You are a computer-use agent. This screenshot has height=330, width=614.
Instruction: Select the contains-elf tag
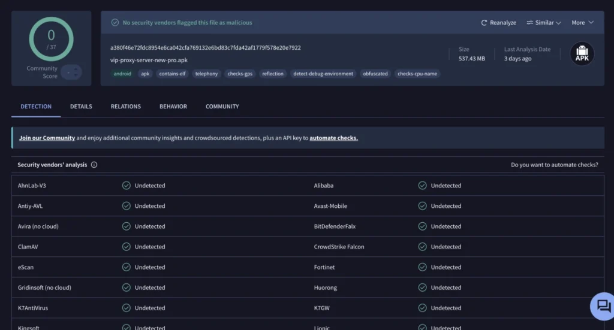click(x=172, y=74)
